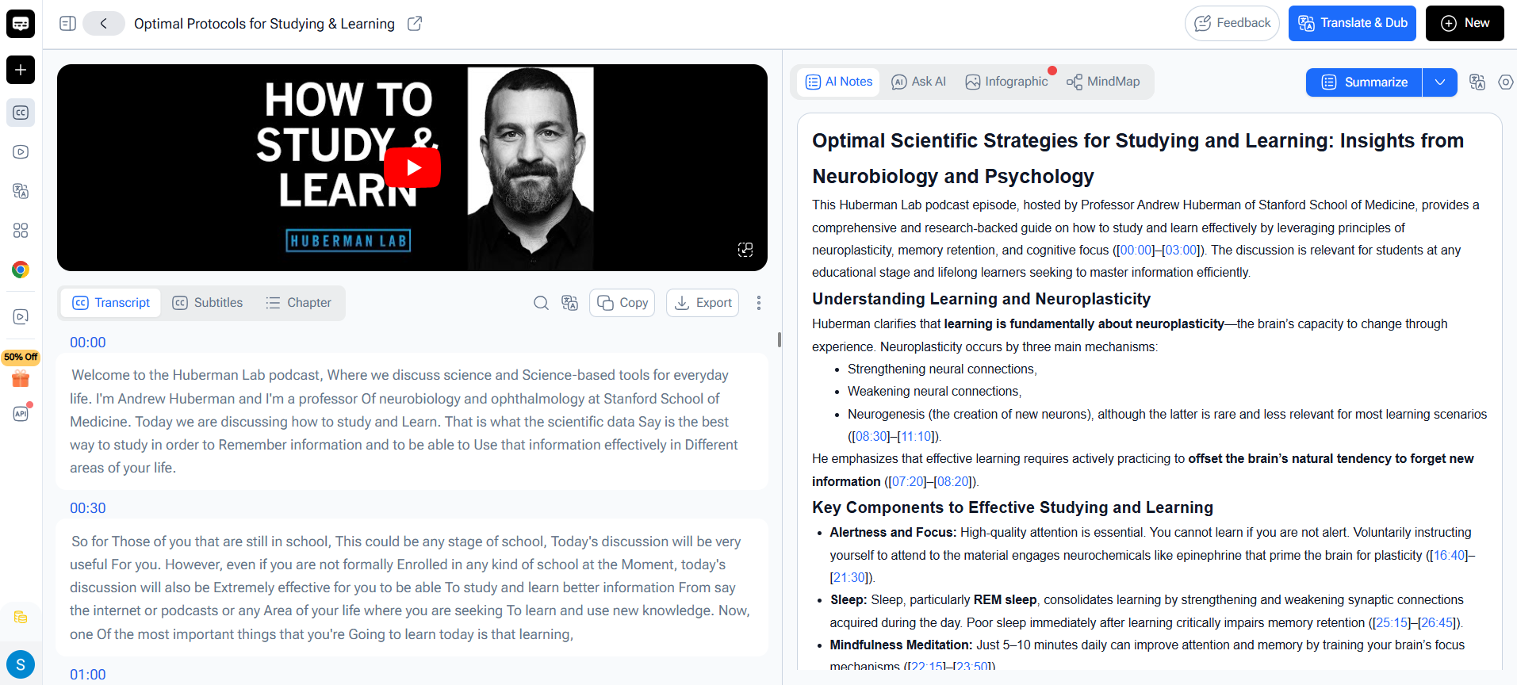Select the MindMap tab
The width and height of the screenshot is (1517, 685).
(1103, 82)
